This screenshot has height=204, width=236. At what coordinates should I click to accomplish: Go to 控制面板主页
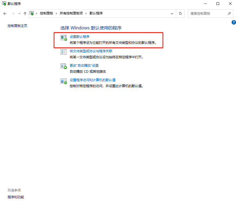pyautogui.click(x=17, y=26)
